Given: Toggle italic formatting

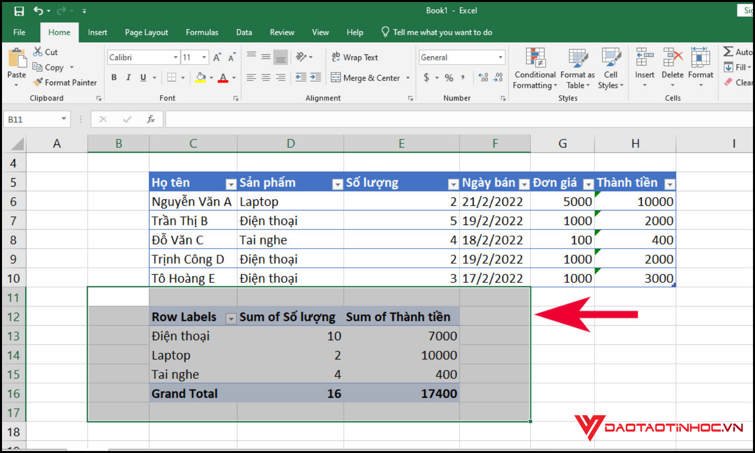Looking at the screenshot, I should 128,77.
